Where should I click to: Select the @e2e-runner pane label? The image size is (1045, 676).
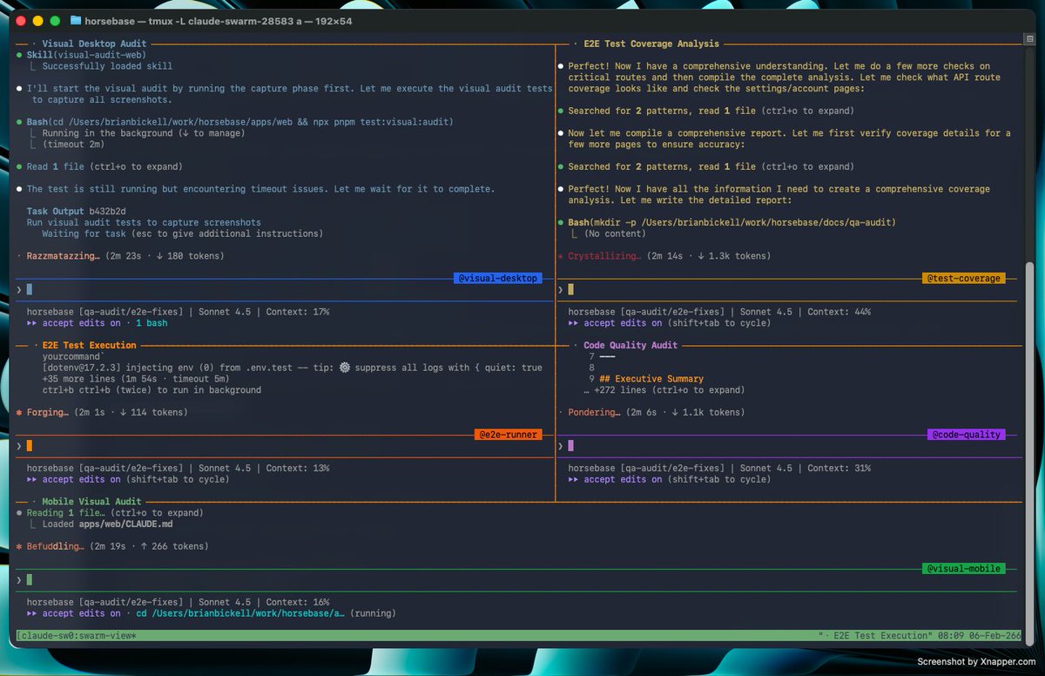coord(509,434)
